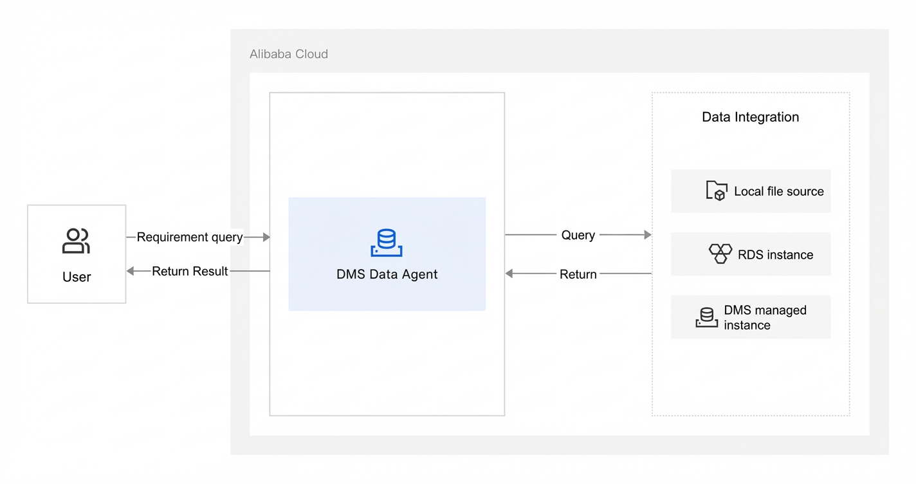Click the RDS instance hexagons icon
This screenshot has width=916, height=484.
(720, 254)
